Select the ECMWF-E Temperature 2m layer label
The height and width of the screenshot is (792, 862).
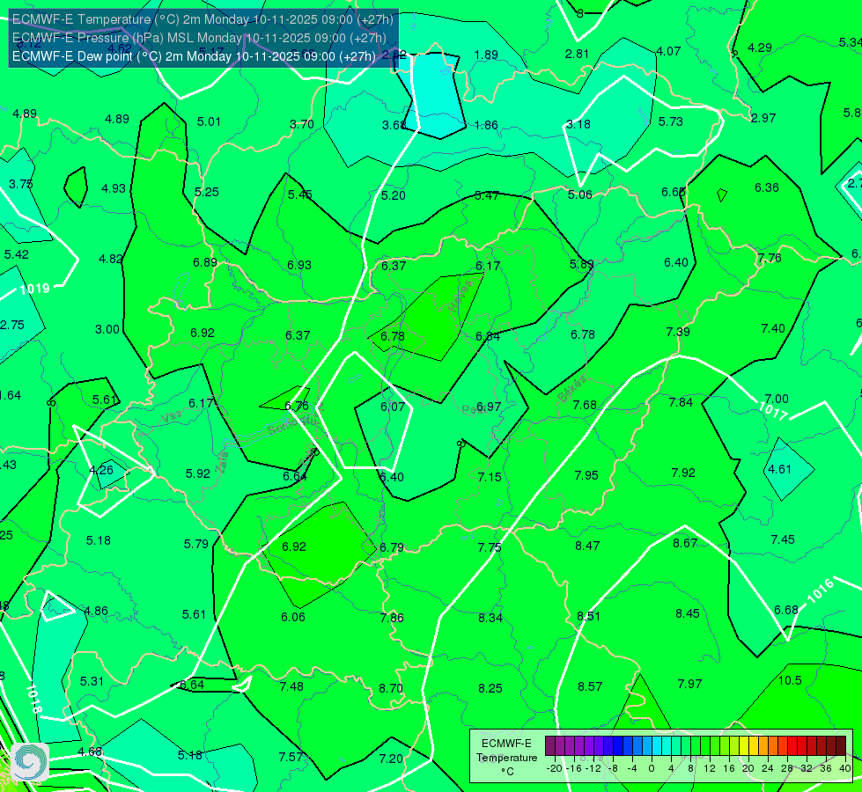[x=203, y=19]
